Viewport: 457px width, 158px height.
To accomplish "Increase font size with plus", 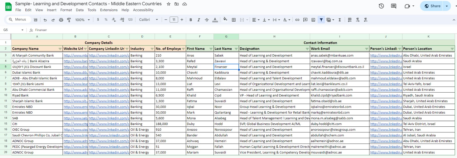I will (182, 20).
